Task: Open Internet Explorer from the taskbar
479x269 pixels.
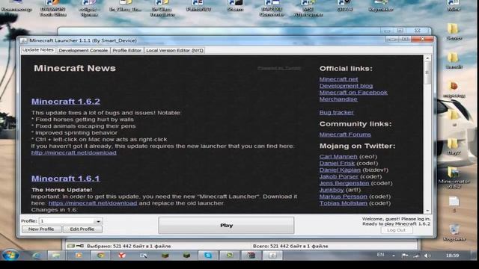Action: click(x=37, y=256)
